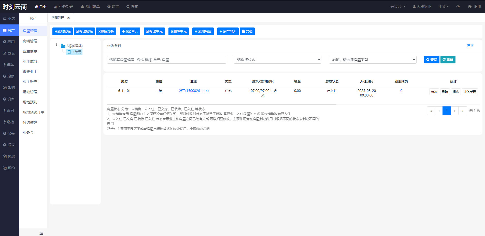Open 商铺管理 submenu item
Image resolution: width=485 pixels, height=236 pixels.
[33, 41]
